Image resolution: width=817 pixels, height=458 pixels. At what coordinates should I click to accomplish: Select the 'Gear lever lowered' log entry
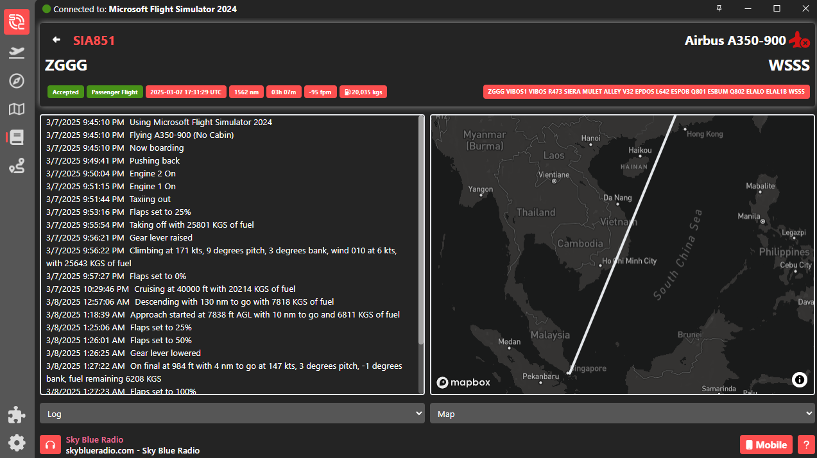[x=123, y=353]
